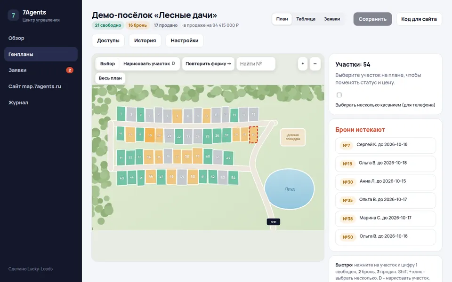Click the 7Agents logo icon
Image resolution: width=452 pixels, height=282 pixels.
[13, 15]
